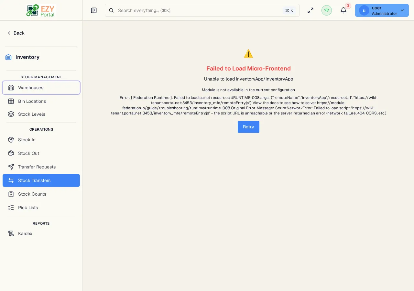The image size is (414, 291).
Task: Click the notification count badge 3
Action: pos(348,6)
